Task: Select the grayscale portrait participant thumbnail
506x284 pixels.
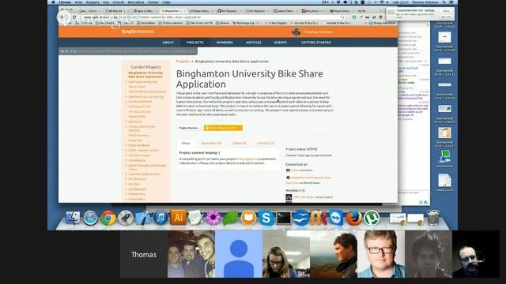Action: click(x=429, y=254)
